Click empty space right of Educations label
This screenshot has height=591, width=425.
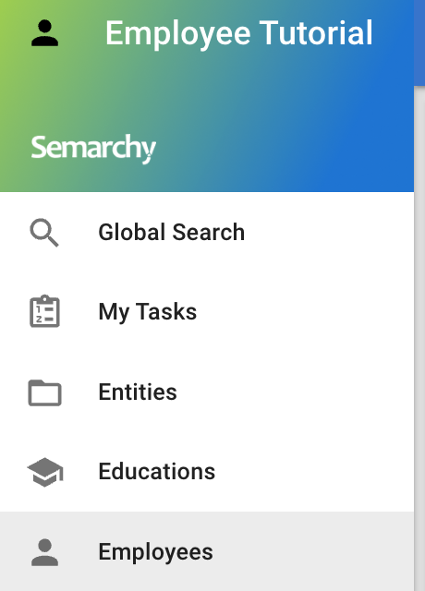(313, 472)
